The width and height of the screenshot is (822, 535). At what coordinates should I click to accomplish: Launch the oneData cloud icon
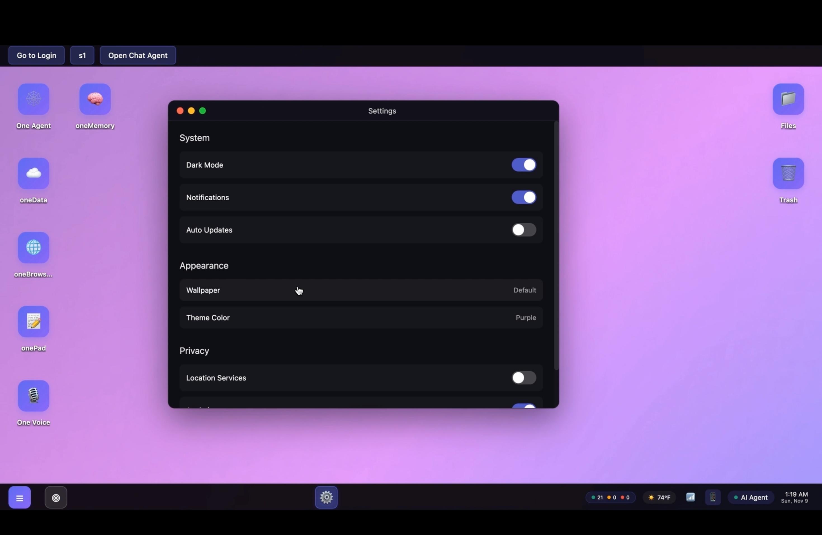coord(34,173)
